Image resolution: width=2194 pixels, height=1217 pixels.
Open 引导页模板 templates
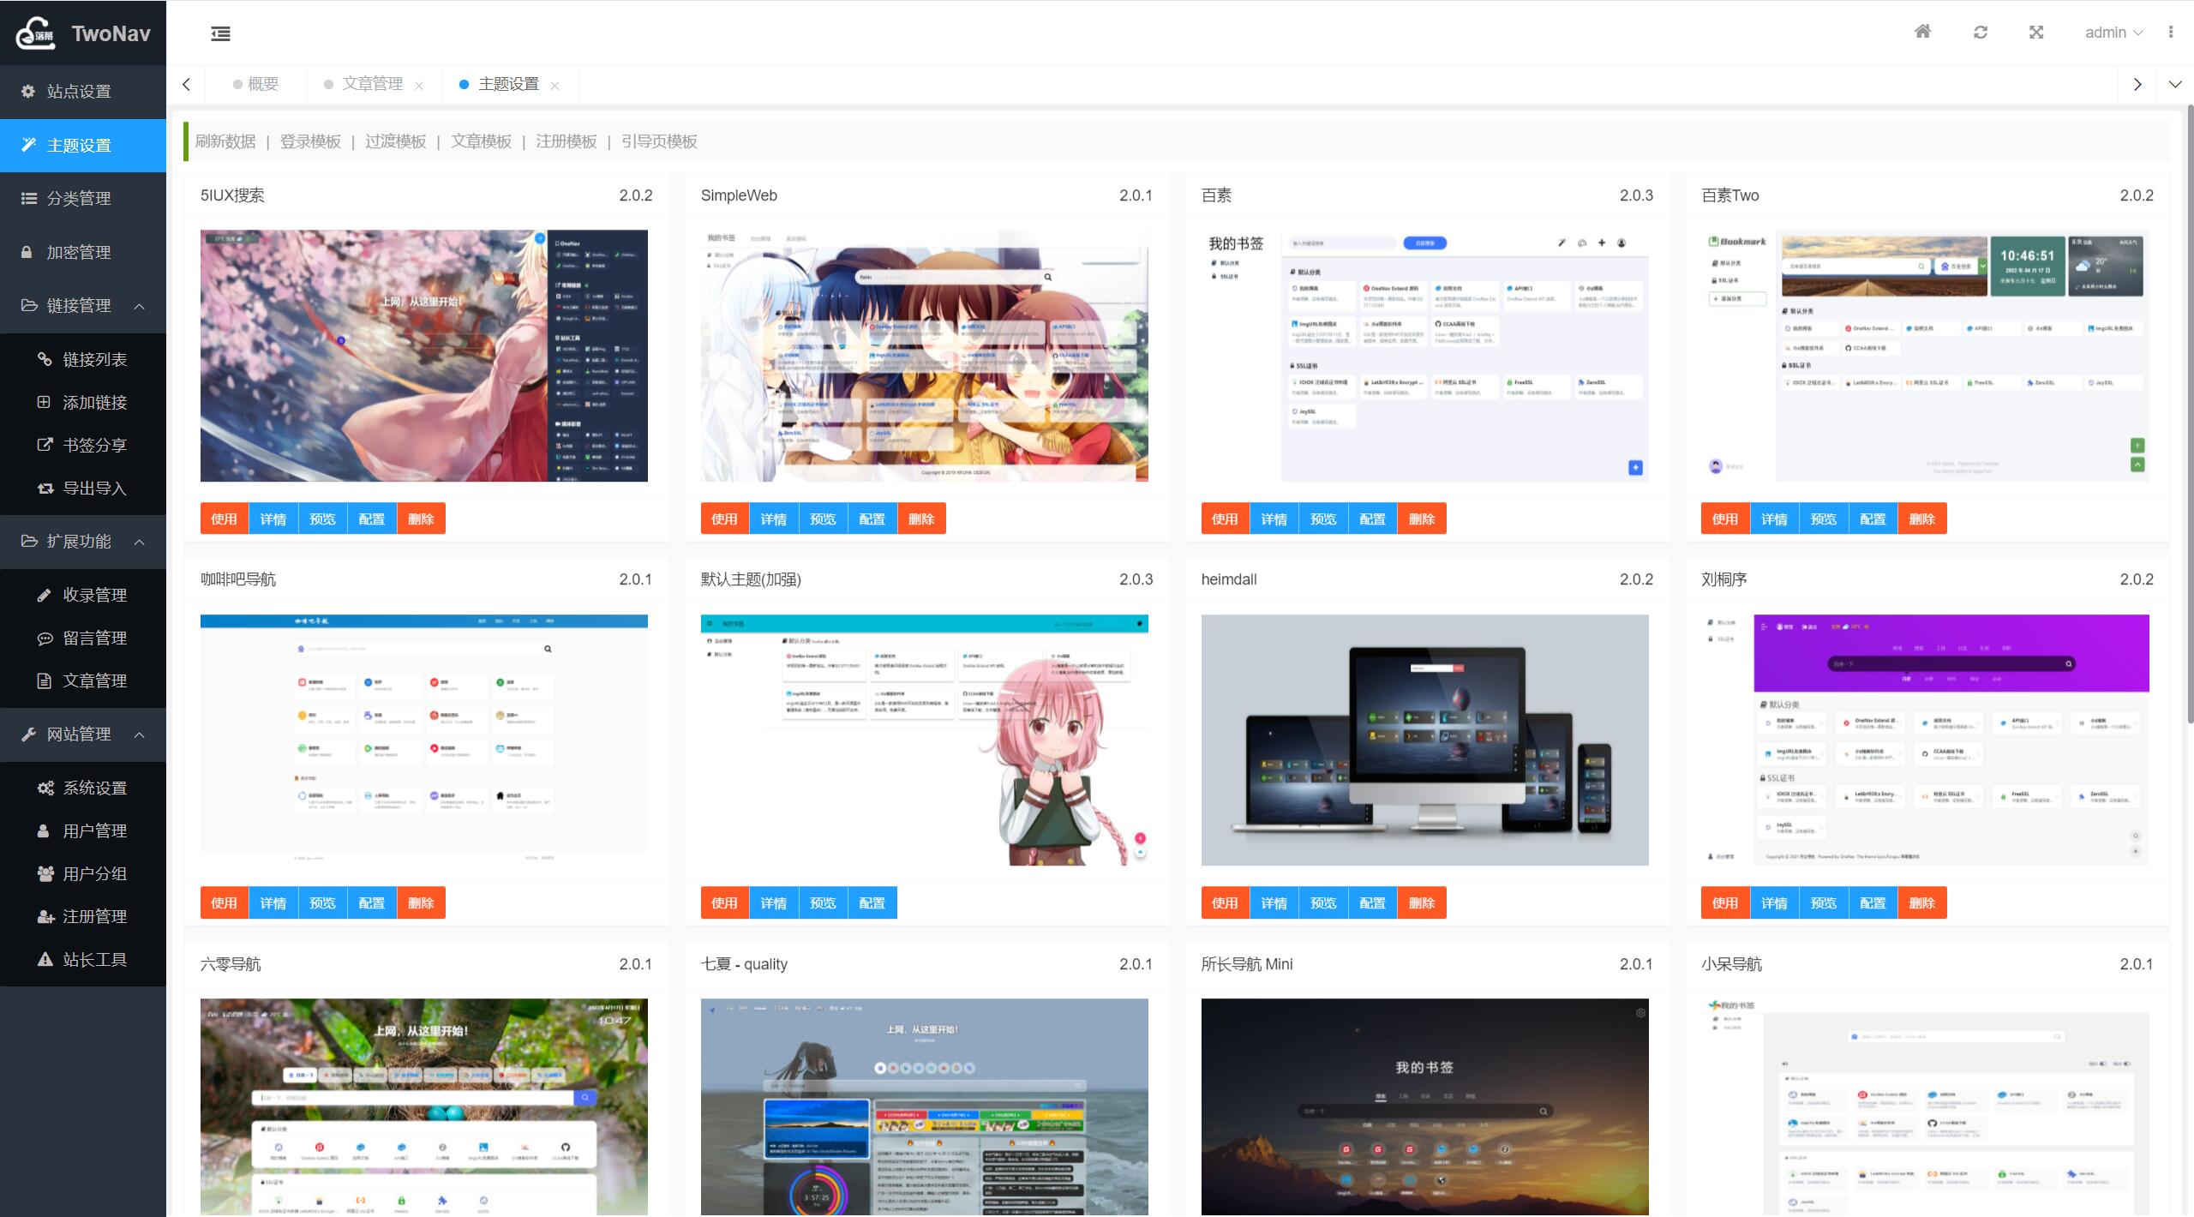659,141
